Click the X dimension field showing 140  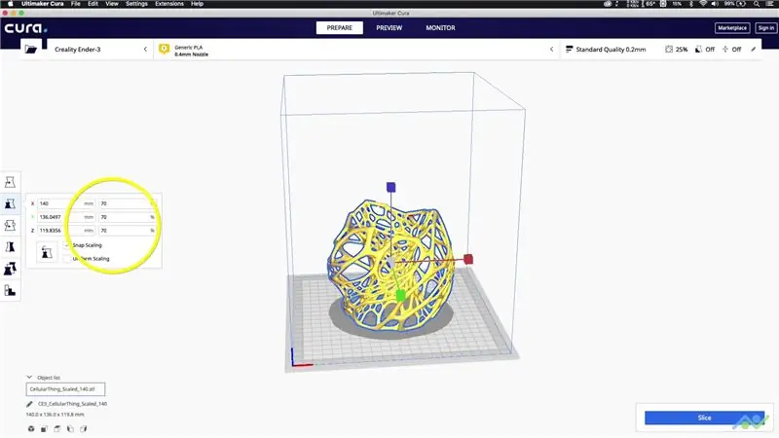65,203
